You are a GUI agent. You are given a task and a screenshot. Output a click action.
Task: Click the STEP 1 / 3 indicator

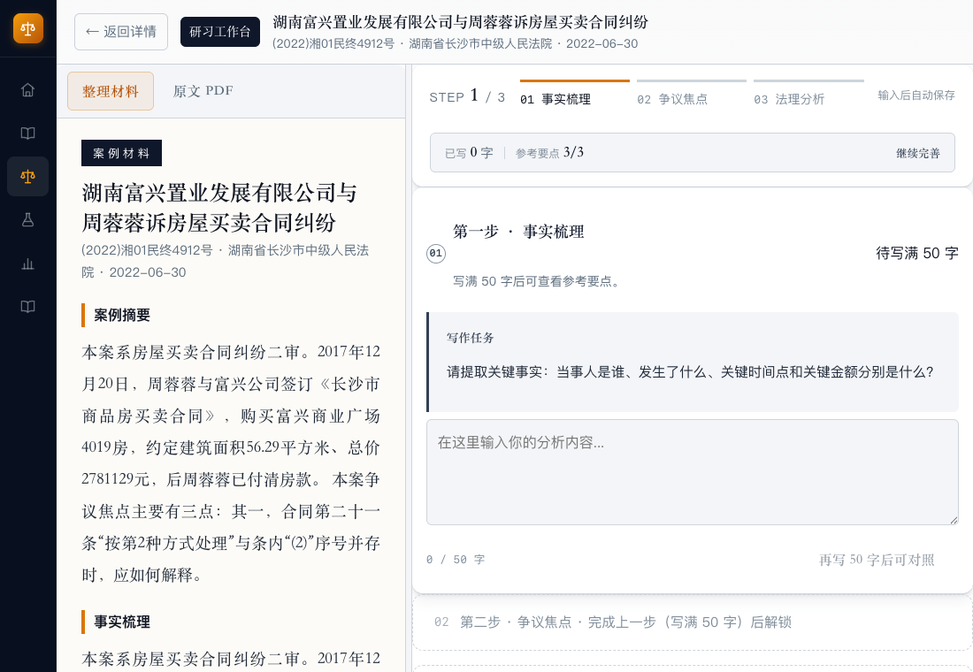pyautogui.click(x=467, y=96)
